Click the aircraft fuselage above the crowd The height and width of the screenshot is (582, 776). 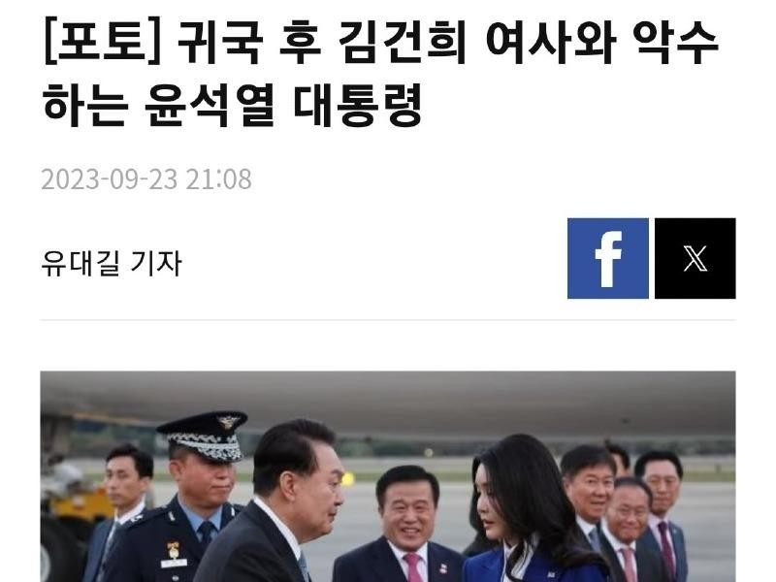388,396
